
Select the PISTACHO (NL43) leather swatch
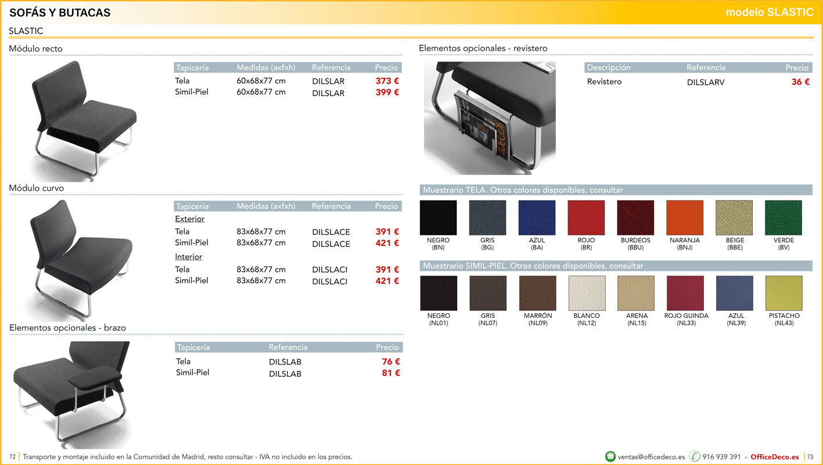[784, 294]
